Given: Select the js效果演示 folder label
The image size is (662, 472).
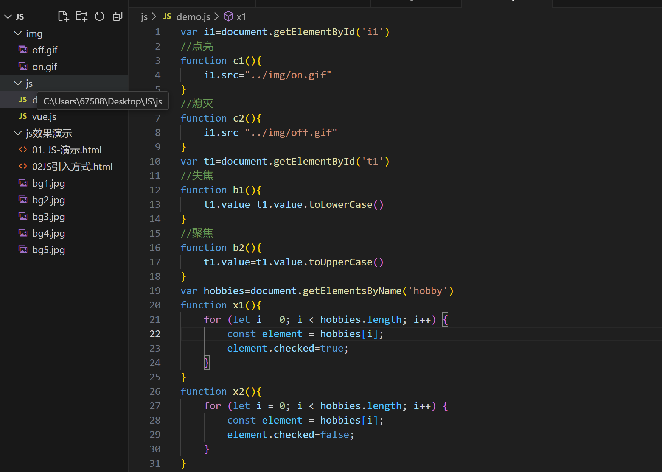Looking at the screenshot, I should point(49,133).
